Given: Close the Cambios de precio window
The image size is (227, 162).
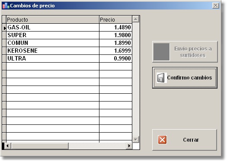Looking at the screenshot, I should pos(216,6).
